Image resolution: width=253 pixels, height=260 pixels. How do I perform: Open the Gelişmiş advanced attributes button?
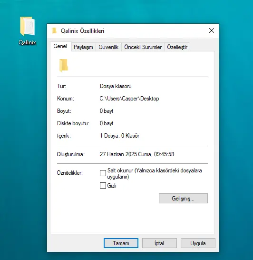coord(183,198)
